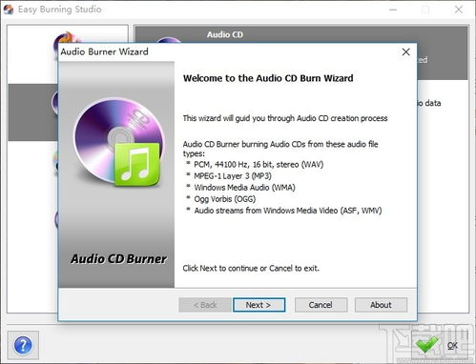Image resolution: width=476 pixels, height=364 pixels.
Task: Click the blue question mark help icon
Action: pyautogui.click(x=23, y=345)
